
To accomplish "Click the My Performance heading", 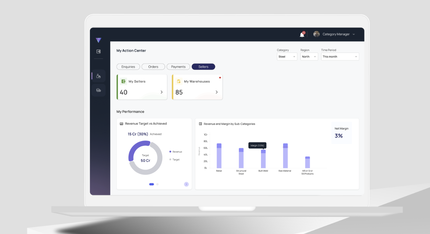I will tap(130, 112).
